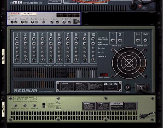Click Redrum channel 5 Gate Out jack
The height and width of the screenshot is (128, 163).
pyautogui.click(x=51, y=48)
